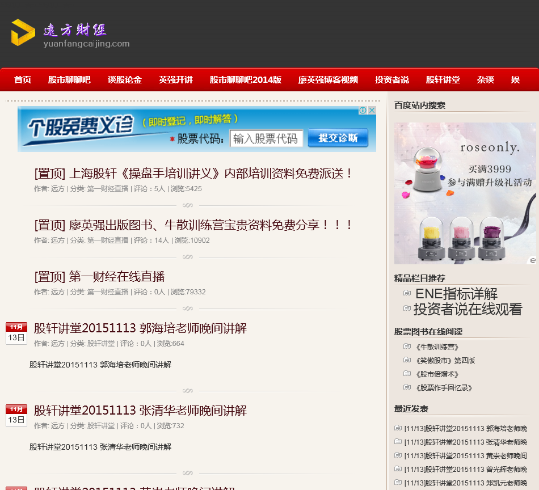Open recent post [11/13] 张清华老师晚
This screenshot has width=539, height=490.
(x=465, y=442)
